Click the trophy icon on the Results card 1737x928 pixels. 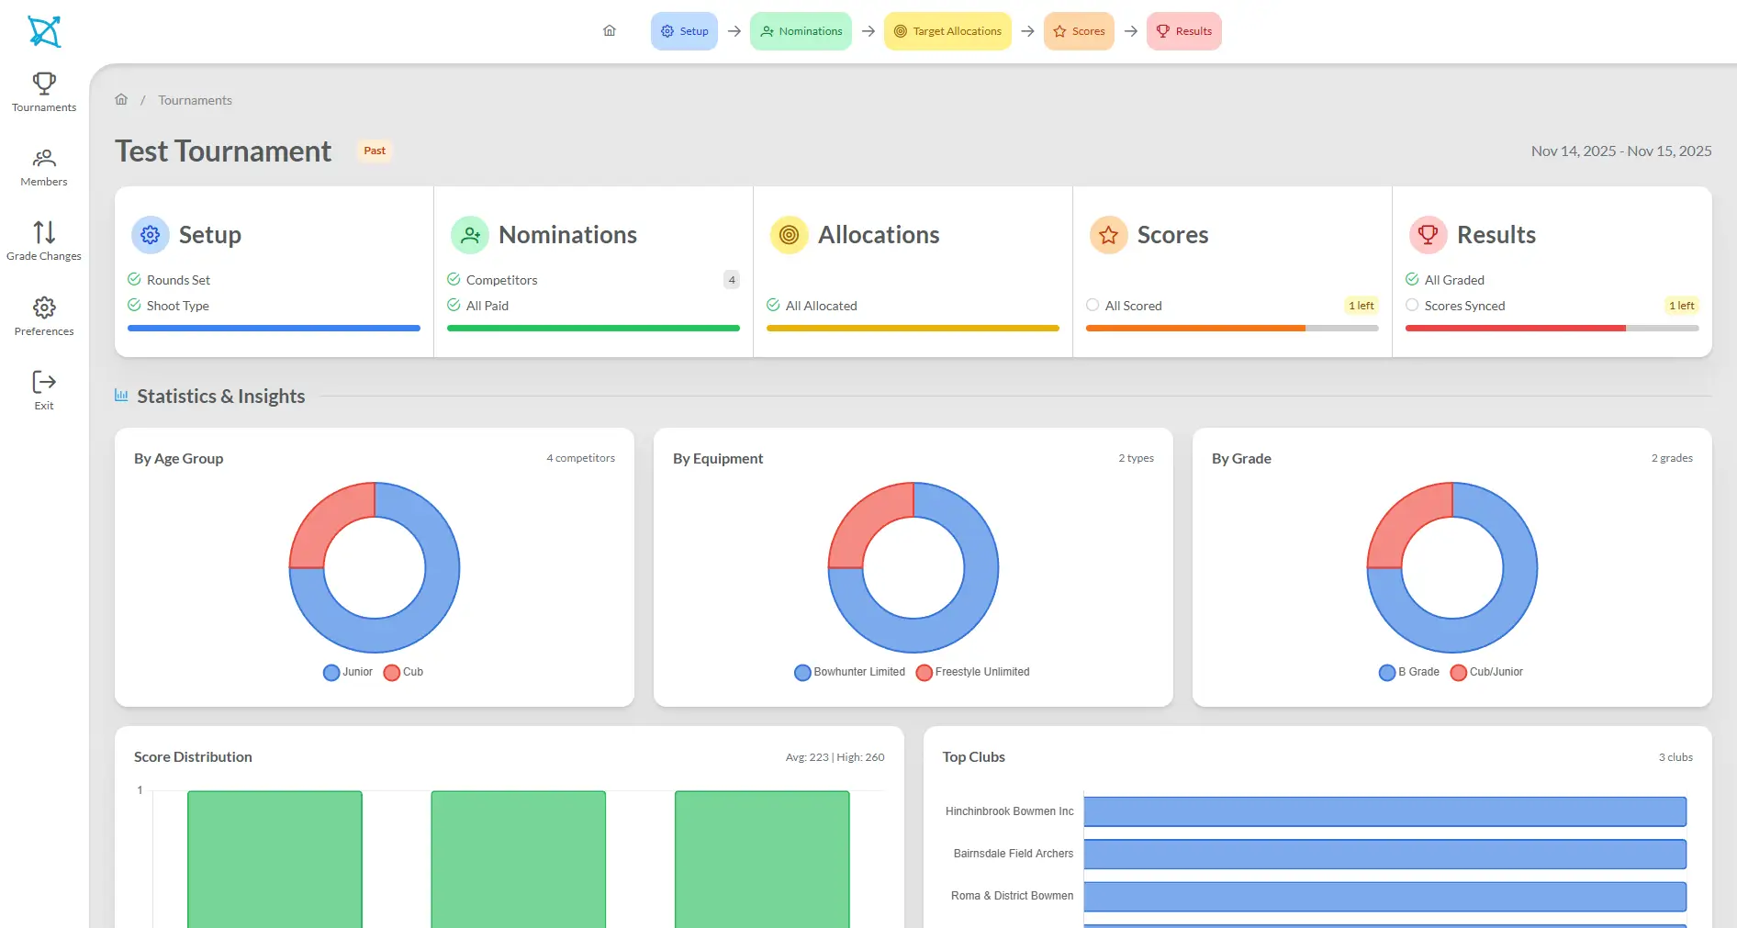pyautogui.click(x=1428, y=235)
